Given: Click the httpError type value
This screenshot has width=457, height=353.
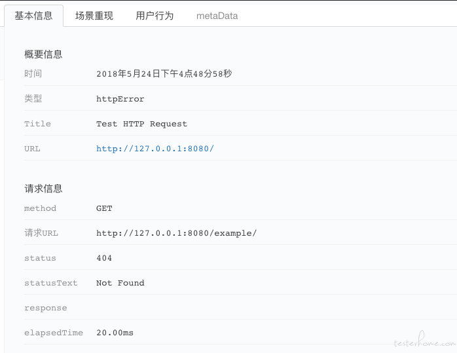Looking at the screenshot, I should (120, 99).
